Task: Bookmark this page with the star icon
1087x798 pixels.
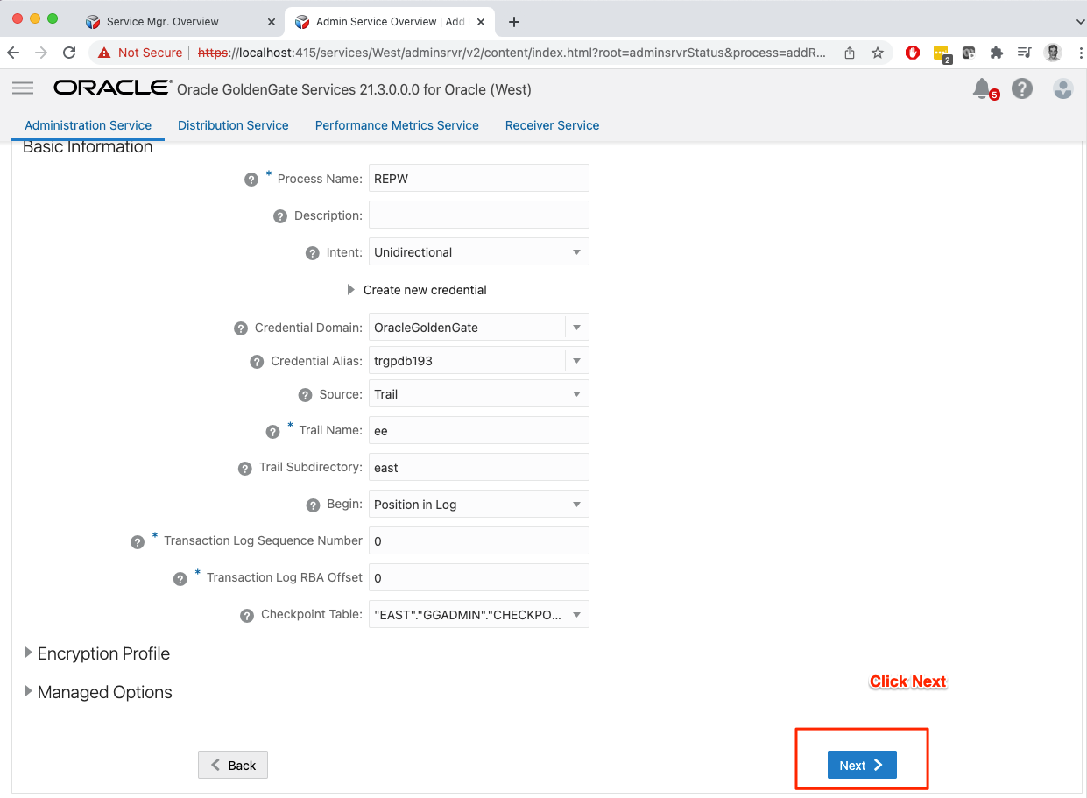Action: coord(877,53)
